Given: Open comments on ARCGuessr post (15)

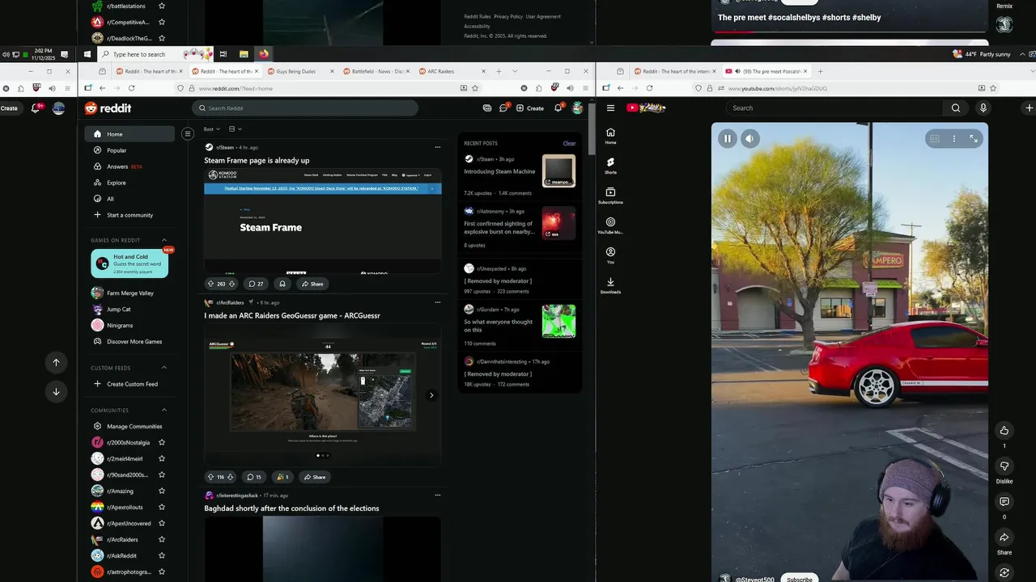Looking at the screenshot, I should tap(254, 477).
